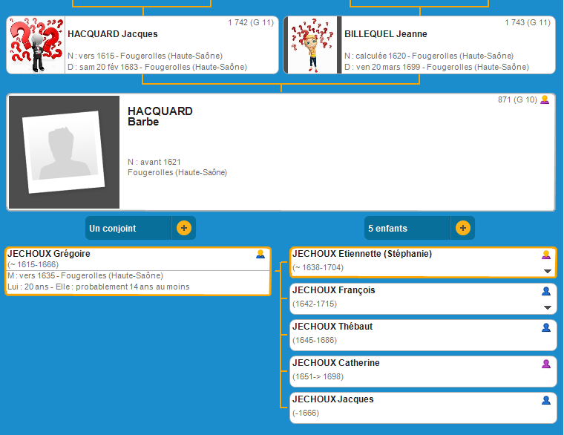Click the plus icon beside 5 enfants

tap(462, 228)
